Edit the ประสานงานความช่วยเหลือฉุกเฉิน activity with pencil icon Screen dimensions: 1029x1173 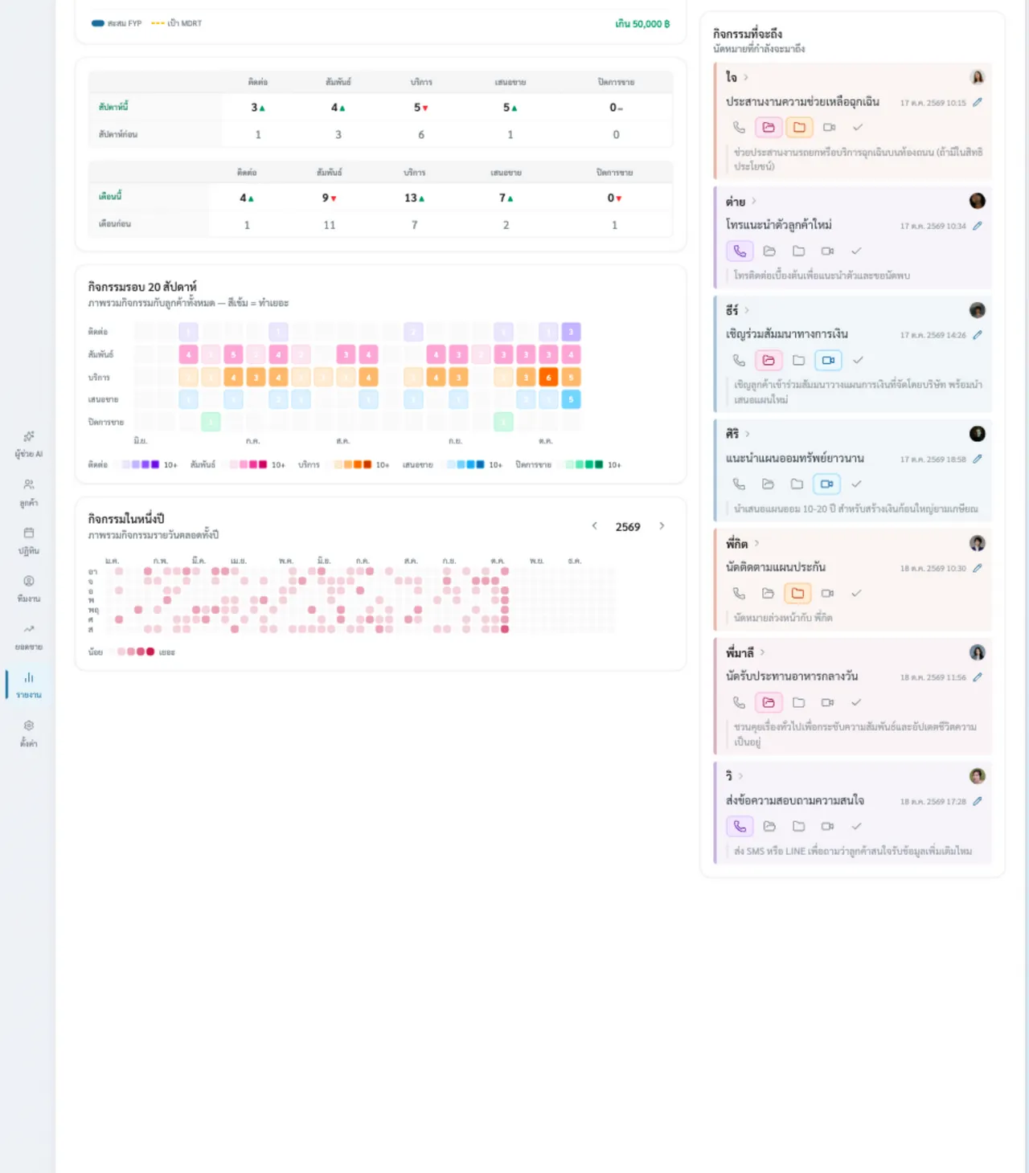pyautogui.click(x=978, y=103)
